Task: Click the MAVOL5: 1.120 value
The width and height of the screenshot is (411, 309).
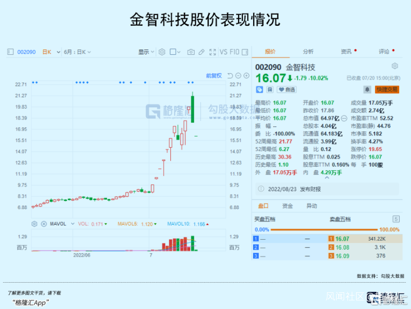Action: tap(137, 224)
